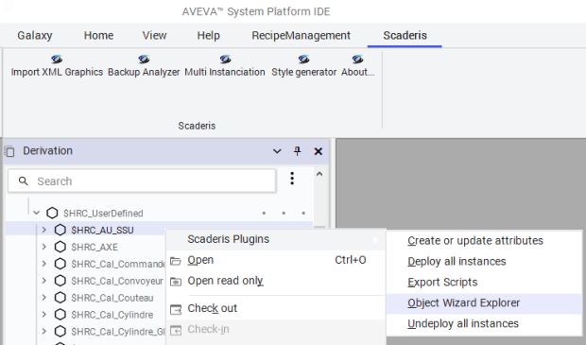Open the Derivation search options menu
The width and height of the screenshot is (586, 345).
(x=292, y=179)
